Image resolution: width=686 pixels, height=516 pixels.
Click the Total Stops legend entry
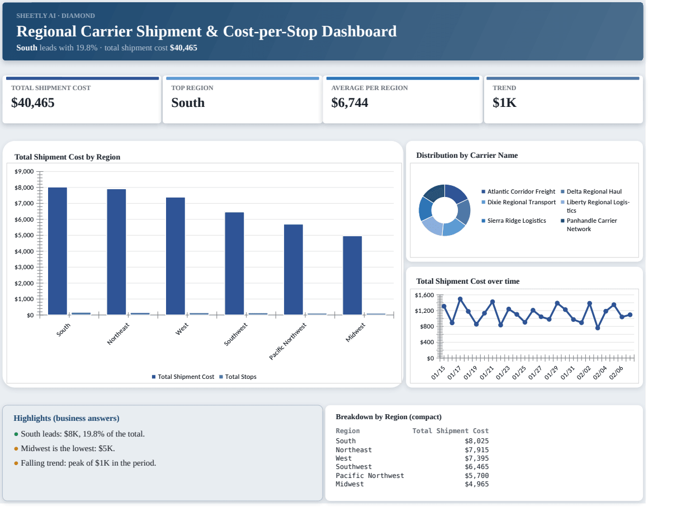point(238,377)
